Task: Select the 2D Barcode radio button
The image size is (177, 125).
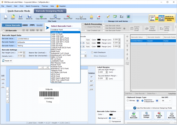Action: point(3,30)
